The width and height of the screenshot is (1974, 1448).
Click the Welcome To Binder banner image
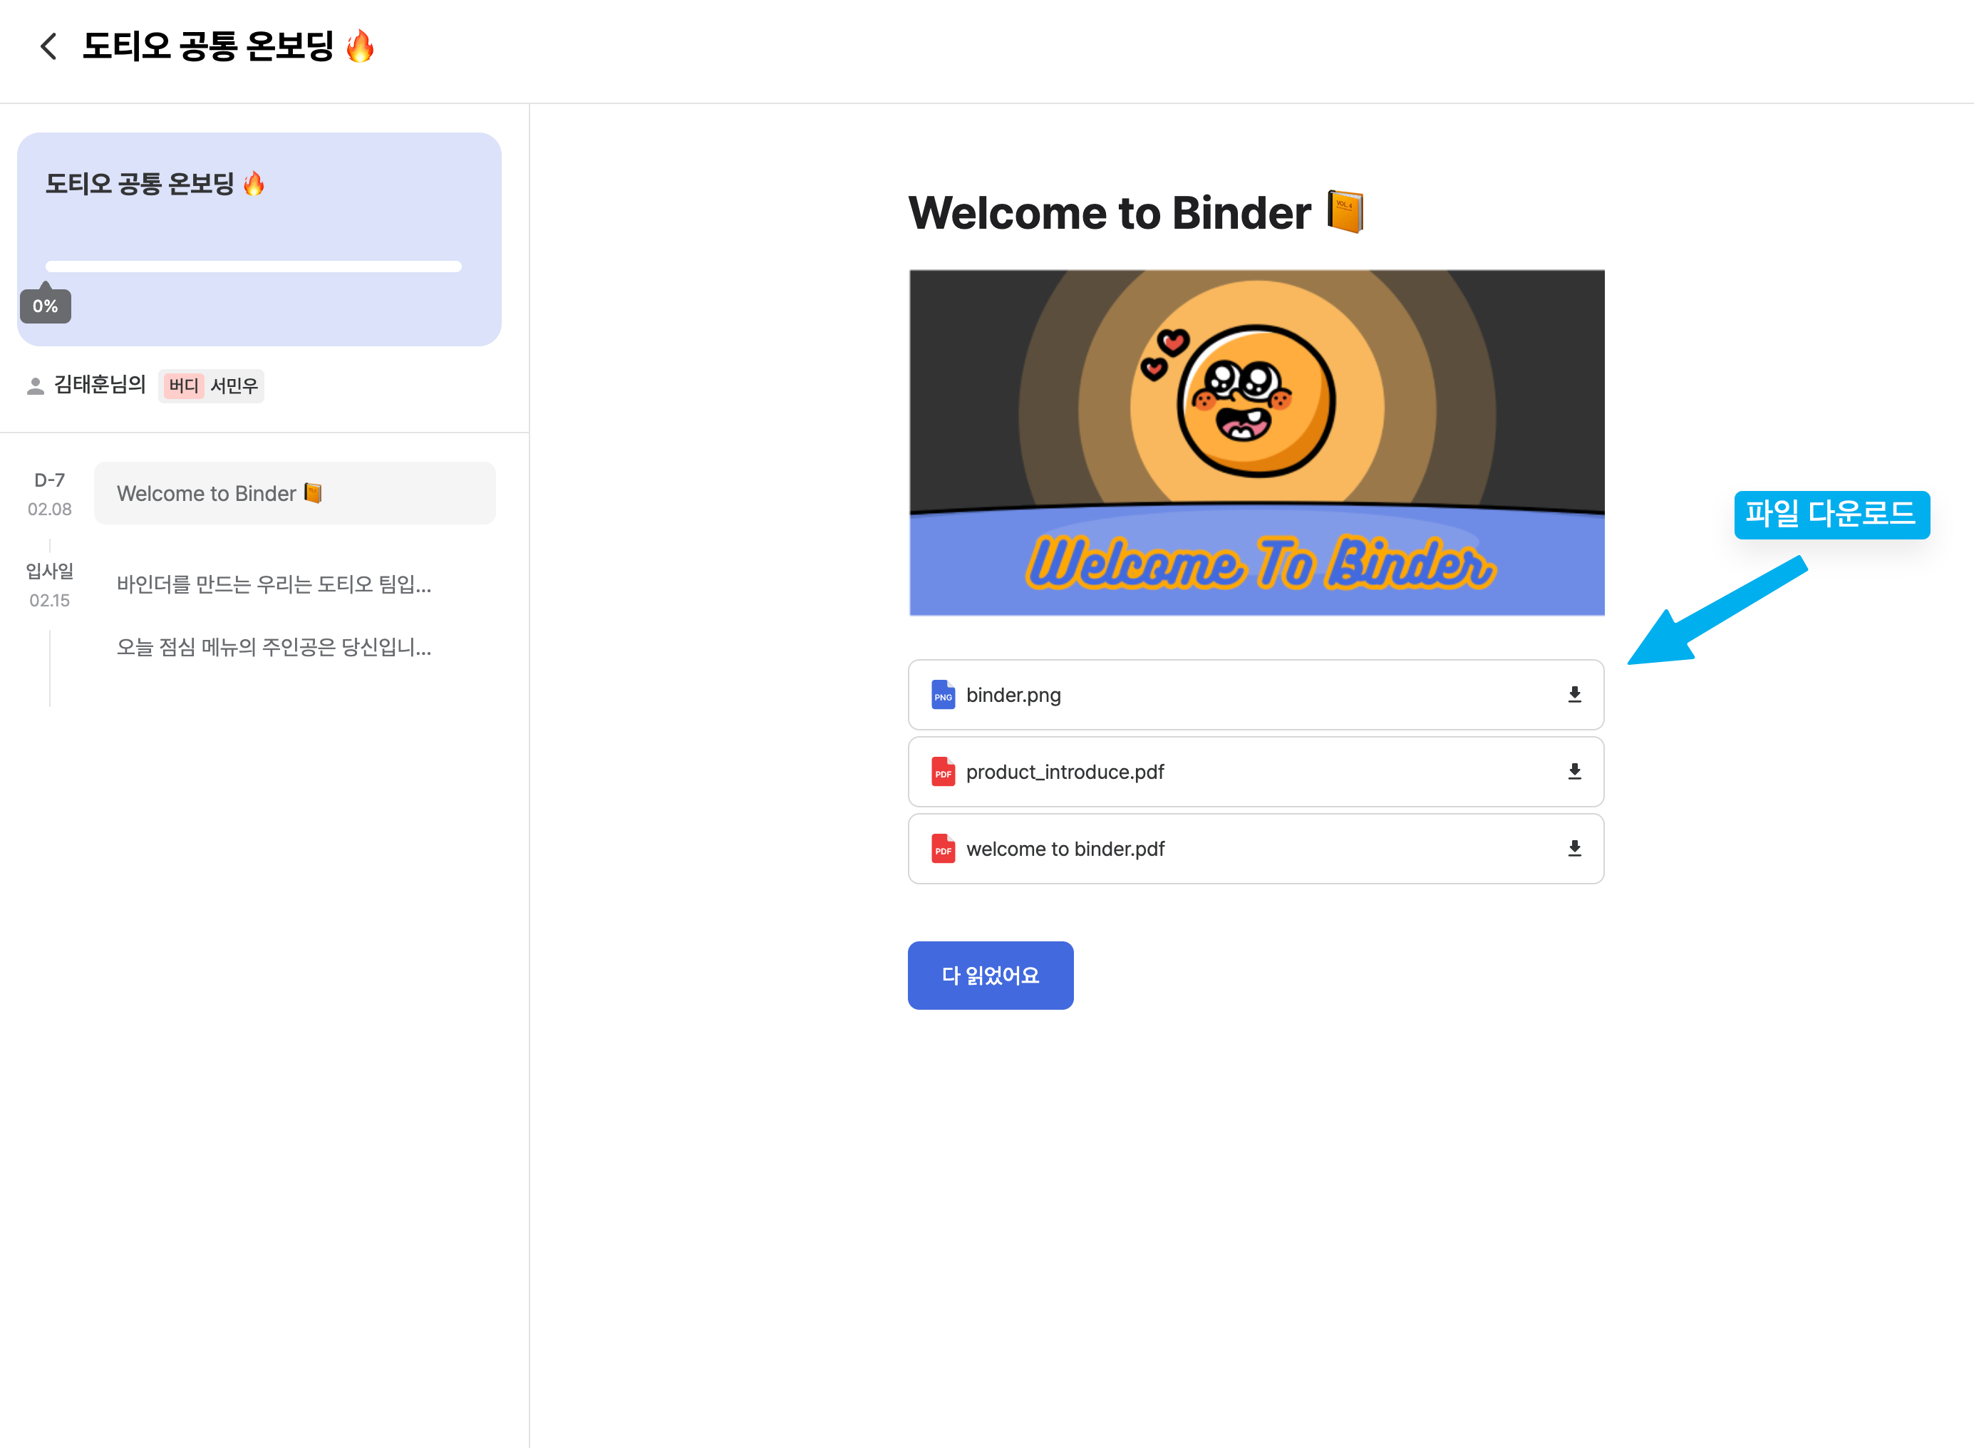tap(1256, 443)
